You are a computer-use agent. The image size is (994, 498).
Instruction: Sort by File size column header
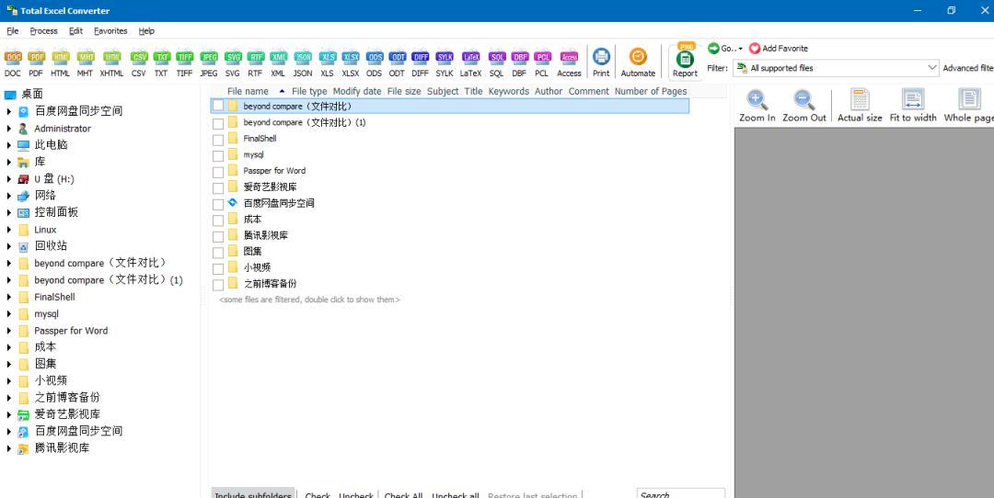tap(404, 91)
